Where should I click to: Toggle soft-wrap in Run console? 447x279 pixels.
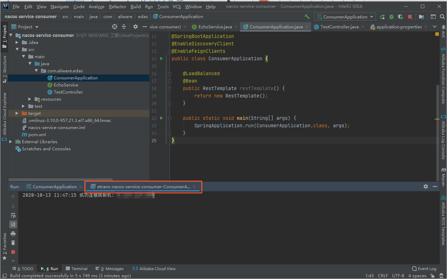coord(13,215)
